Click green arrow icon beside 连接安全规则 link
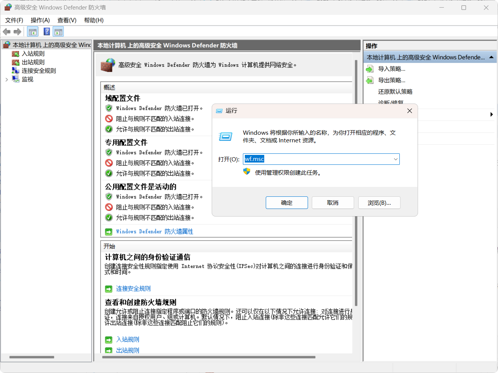 click(109, 289)
